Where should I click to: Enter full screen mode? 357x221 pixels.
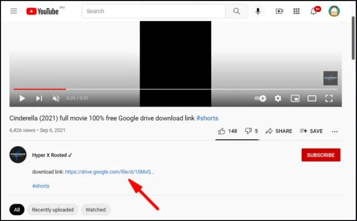pos(329,98)
